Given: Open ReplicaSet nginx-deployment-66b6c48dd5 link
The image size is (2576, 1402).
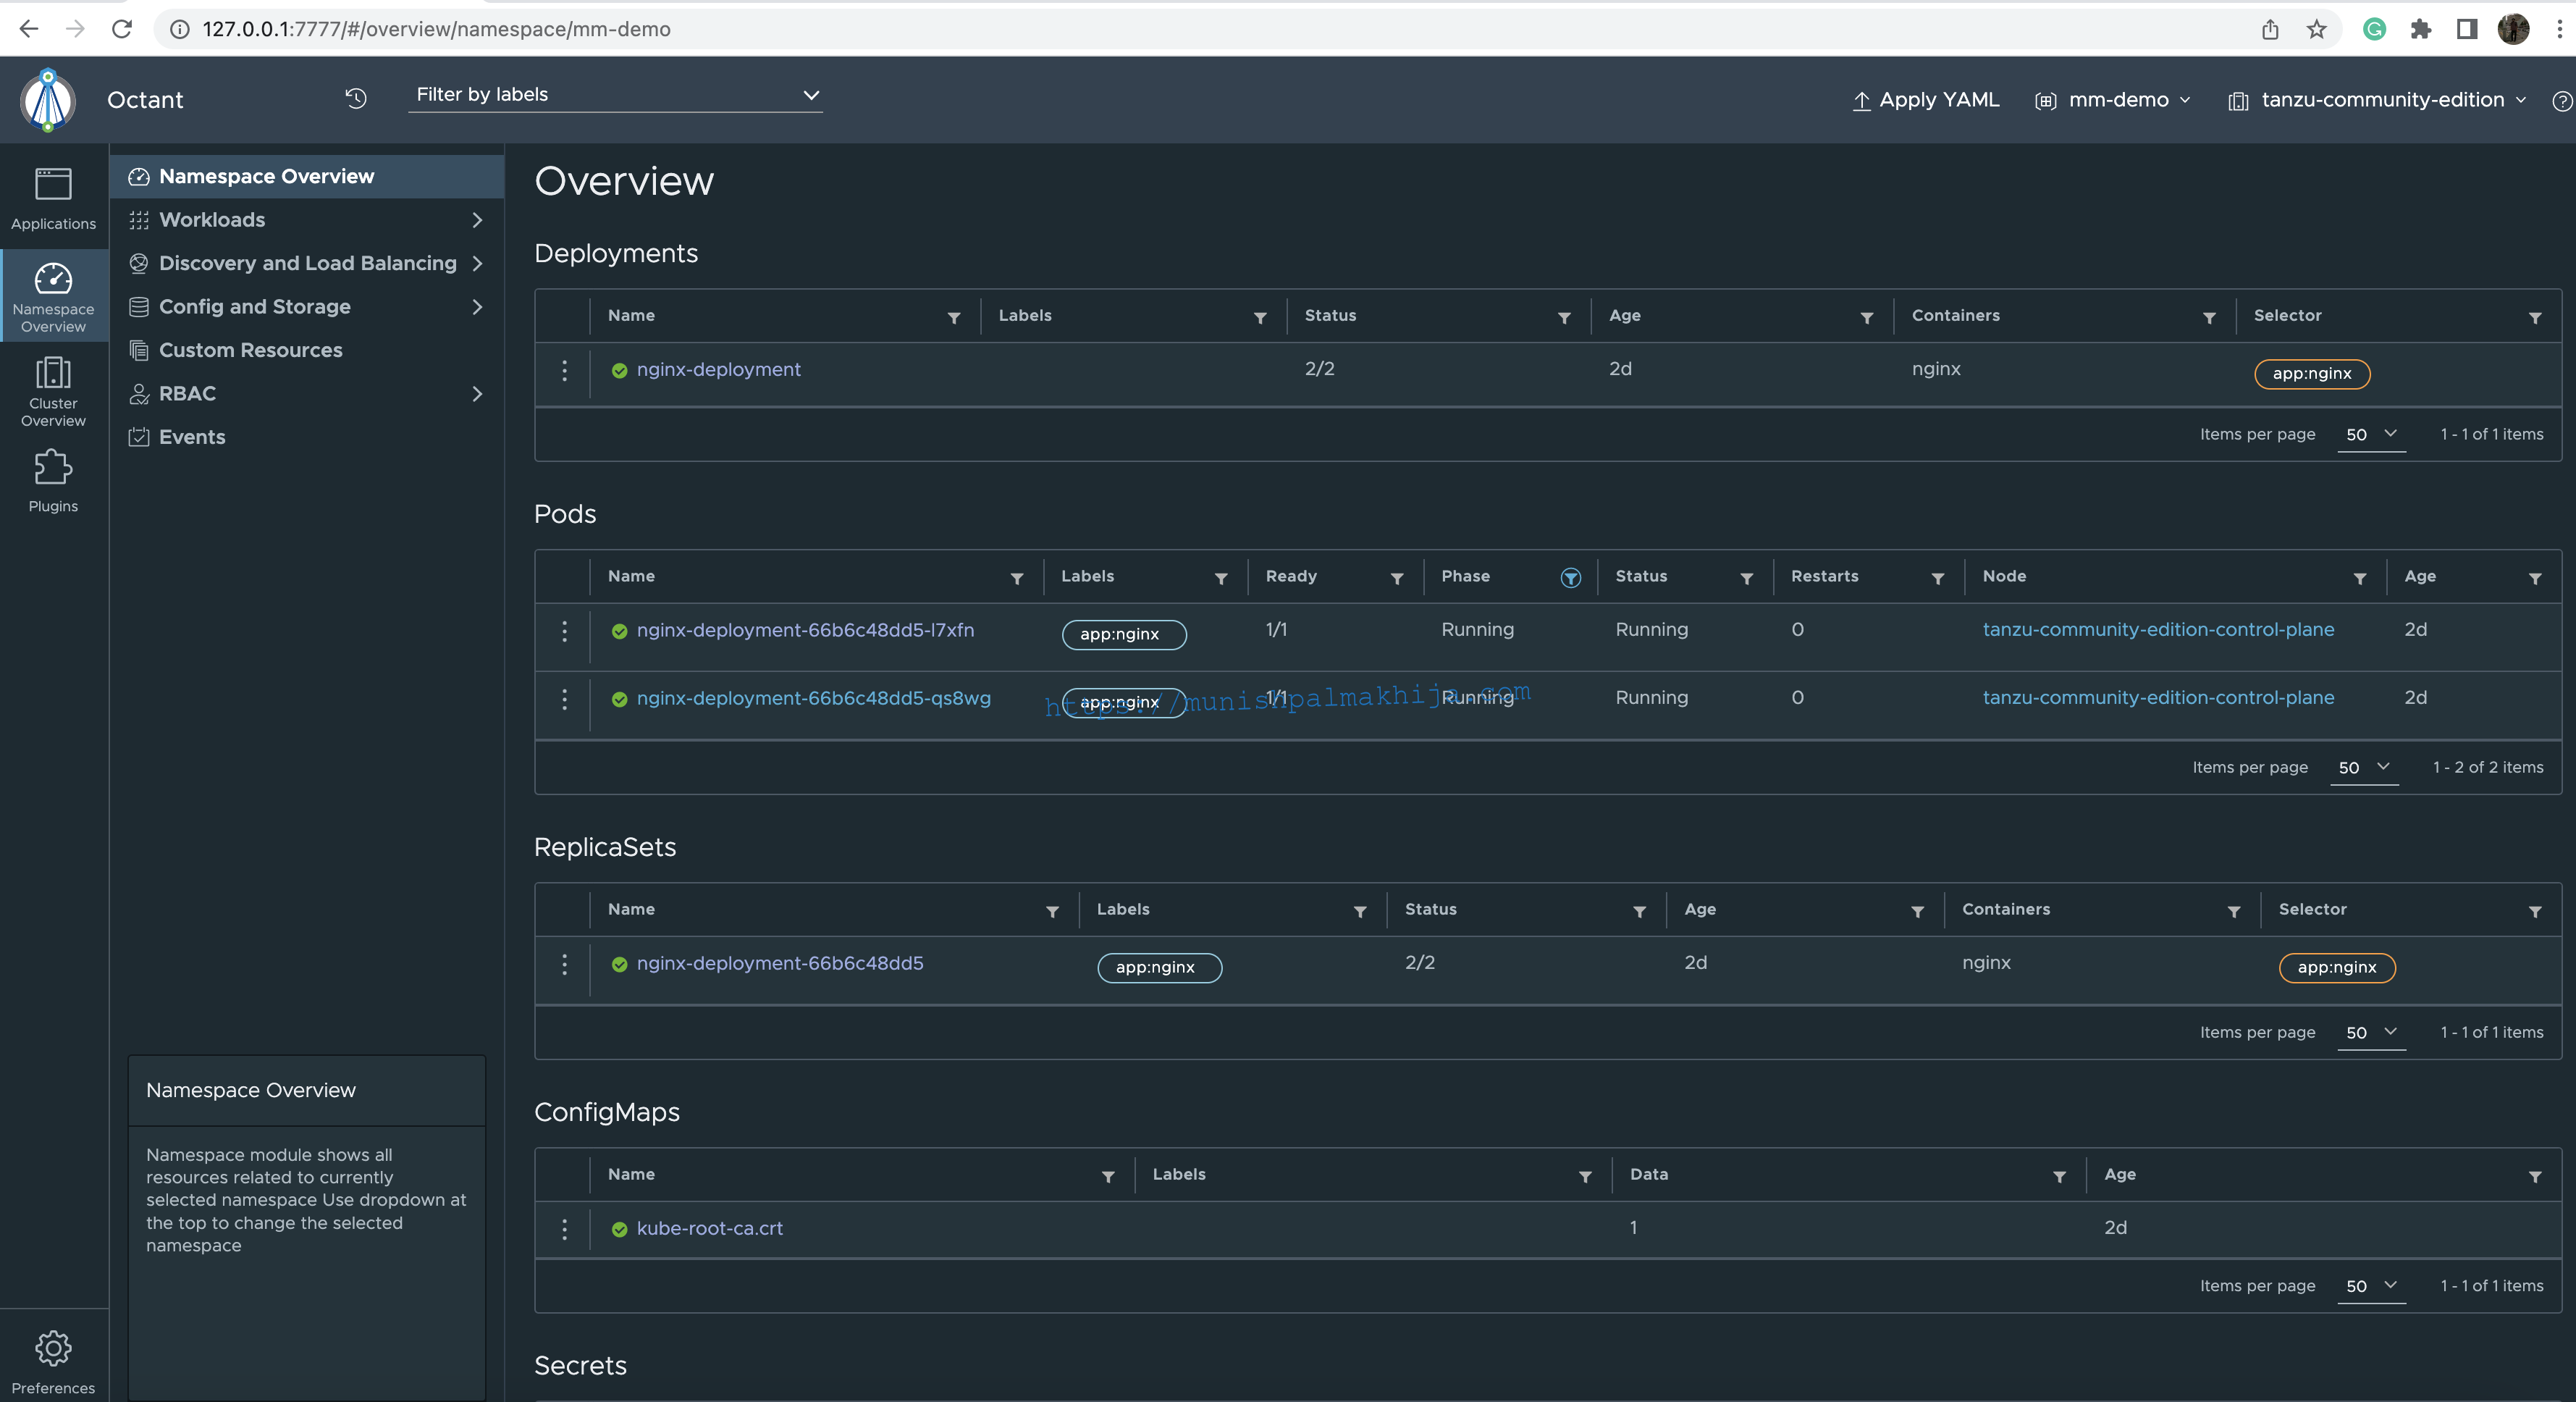Looking at the screenshot, I should [x=780, y=964].
